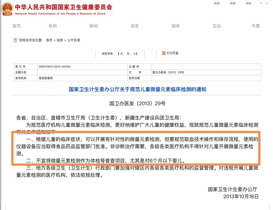
Task: Open the 微博 Weibo link
Action: coord(233,3)
